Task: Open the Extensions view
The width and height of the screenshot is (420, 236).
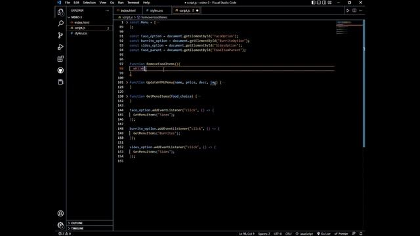Action: [60, 58]
